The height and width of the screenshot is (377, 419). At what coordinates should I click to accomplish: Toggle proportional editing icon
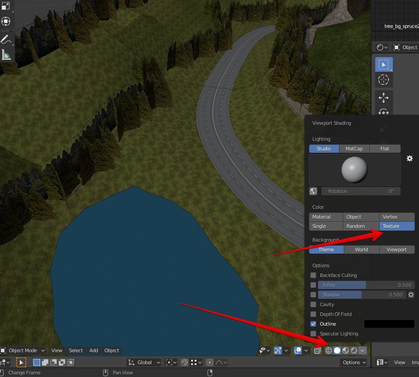(210, 362)
